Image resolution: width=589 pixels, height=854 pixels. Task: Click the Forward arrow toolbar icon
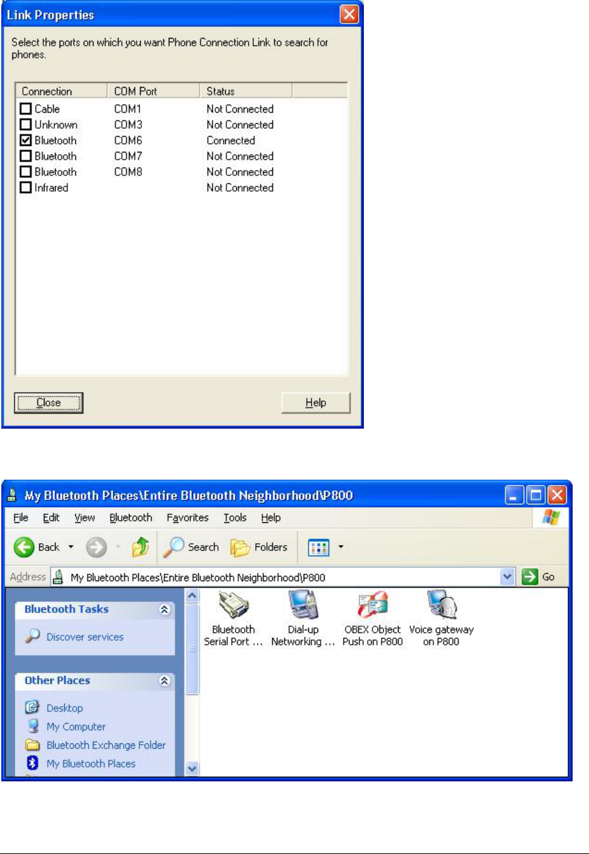pyautogui.click(x=96, y=547)
